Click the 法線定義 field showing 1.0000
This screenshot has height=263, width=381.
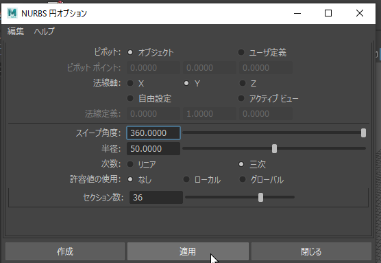(210, 114)
